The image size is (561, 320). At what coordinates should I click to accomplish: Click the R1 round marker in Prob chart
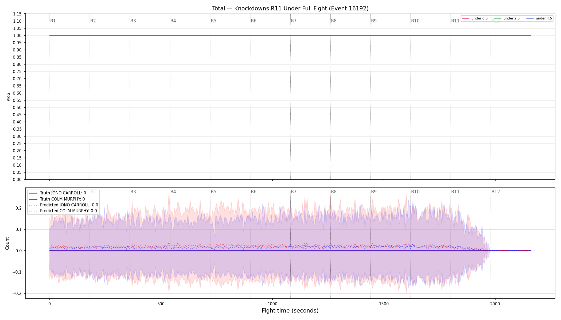53,21
